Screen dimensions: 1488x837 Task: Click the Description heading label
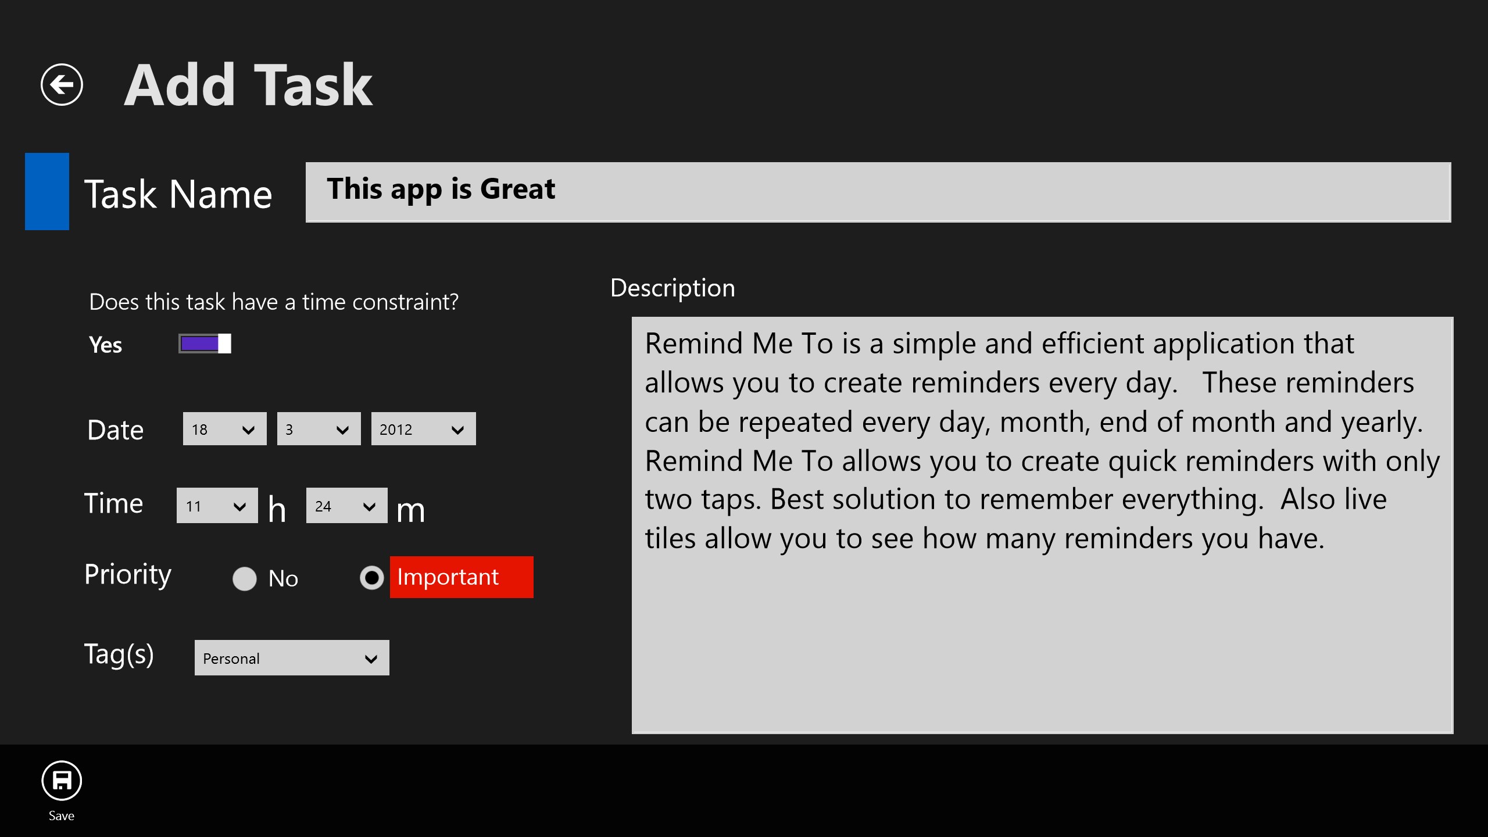[673, 288]
